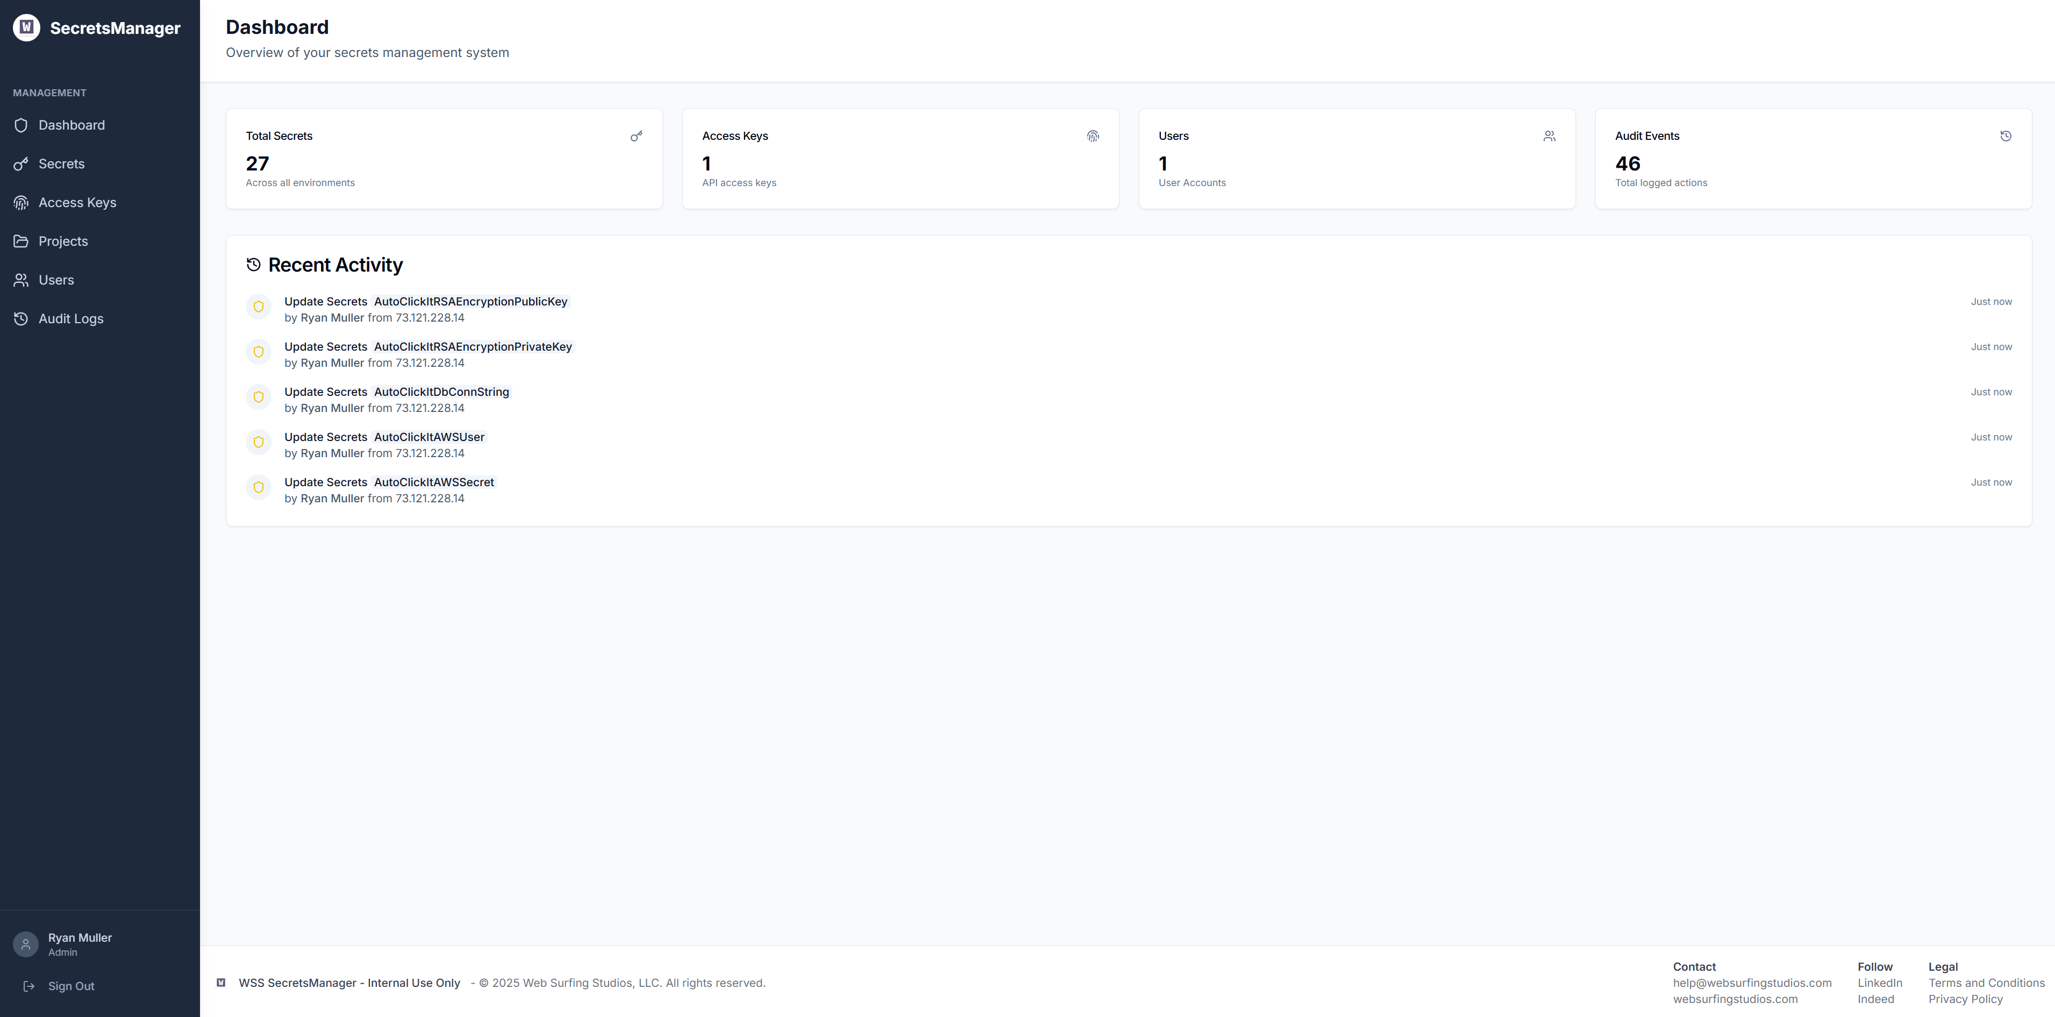Click the history icon on Audit Events card
Screen dimensions: 2055x1017
pyautogui.click(x=2006, y=137)
